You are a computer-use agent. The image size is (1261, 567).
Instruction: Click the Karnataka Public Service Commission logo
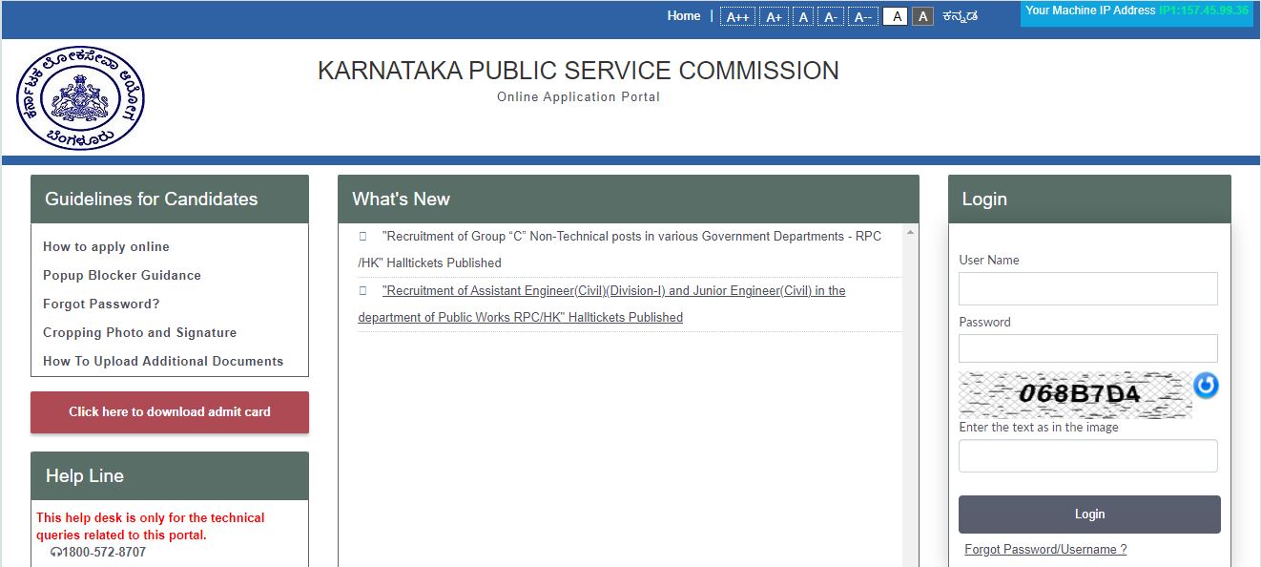pyautogui.click(x=80, y=98)
